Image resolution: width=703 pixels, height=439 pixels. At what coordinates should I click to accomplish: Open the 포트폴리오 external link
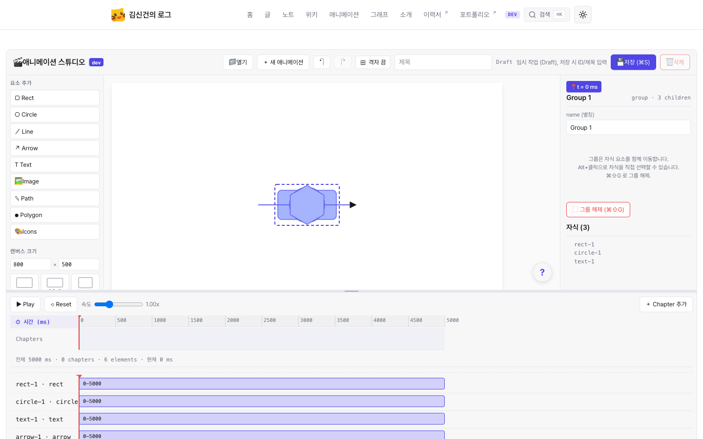point(477,15)
